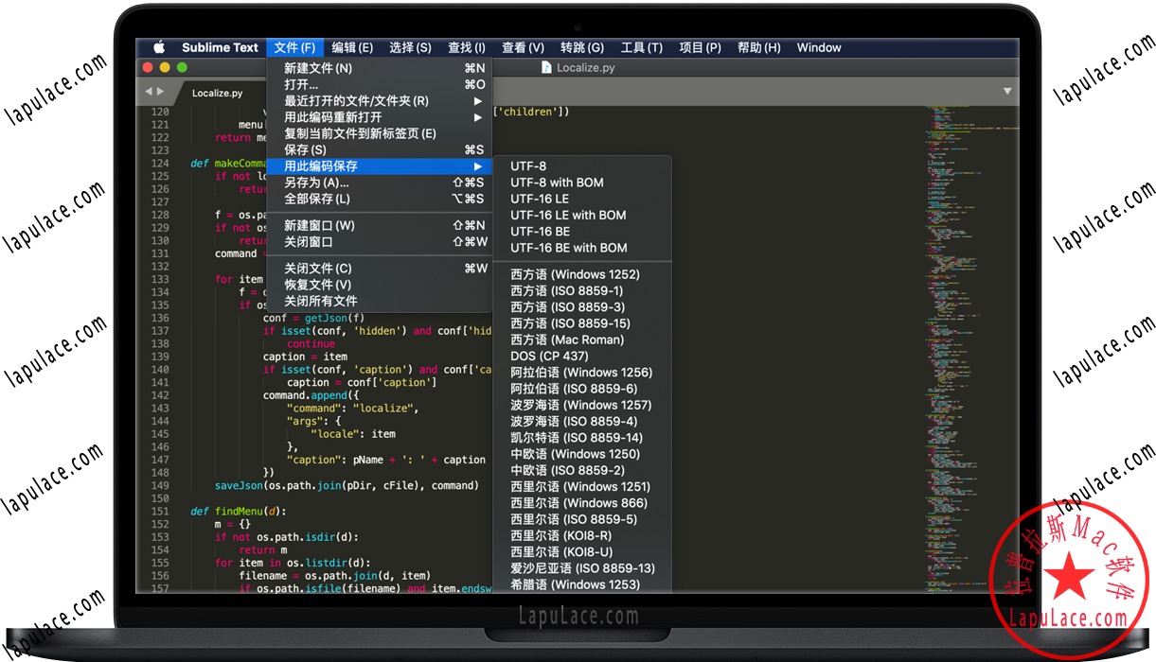Viewport: 1156px width, 662px height.
Task: Open the Window menu
Action: 818,47
